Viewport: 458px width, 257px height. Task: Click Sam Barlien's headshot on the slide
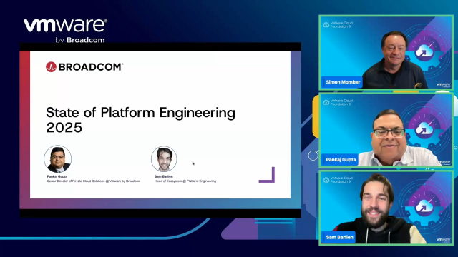coord(164,159)
